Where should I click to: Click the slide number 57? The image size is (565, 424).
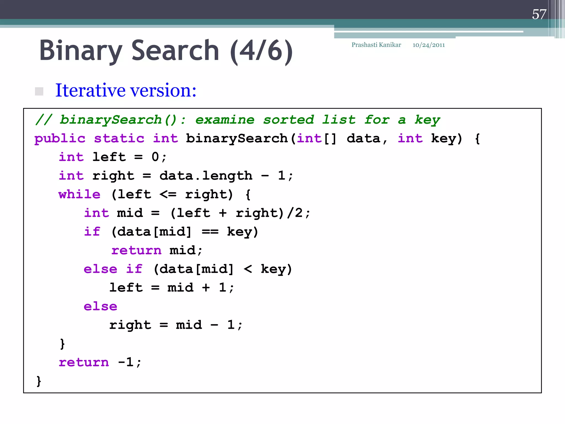[x=539, y=14]
